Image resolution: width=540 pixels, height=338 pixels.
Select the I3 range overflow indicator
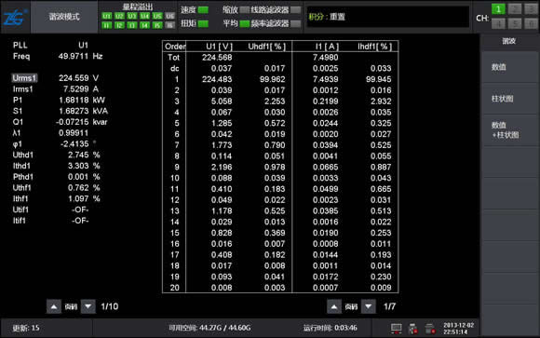[x=132, y=25]
